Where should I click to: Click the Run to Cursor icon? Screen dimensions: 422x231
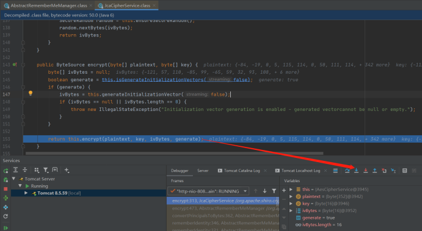393,171
